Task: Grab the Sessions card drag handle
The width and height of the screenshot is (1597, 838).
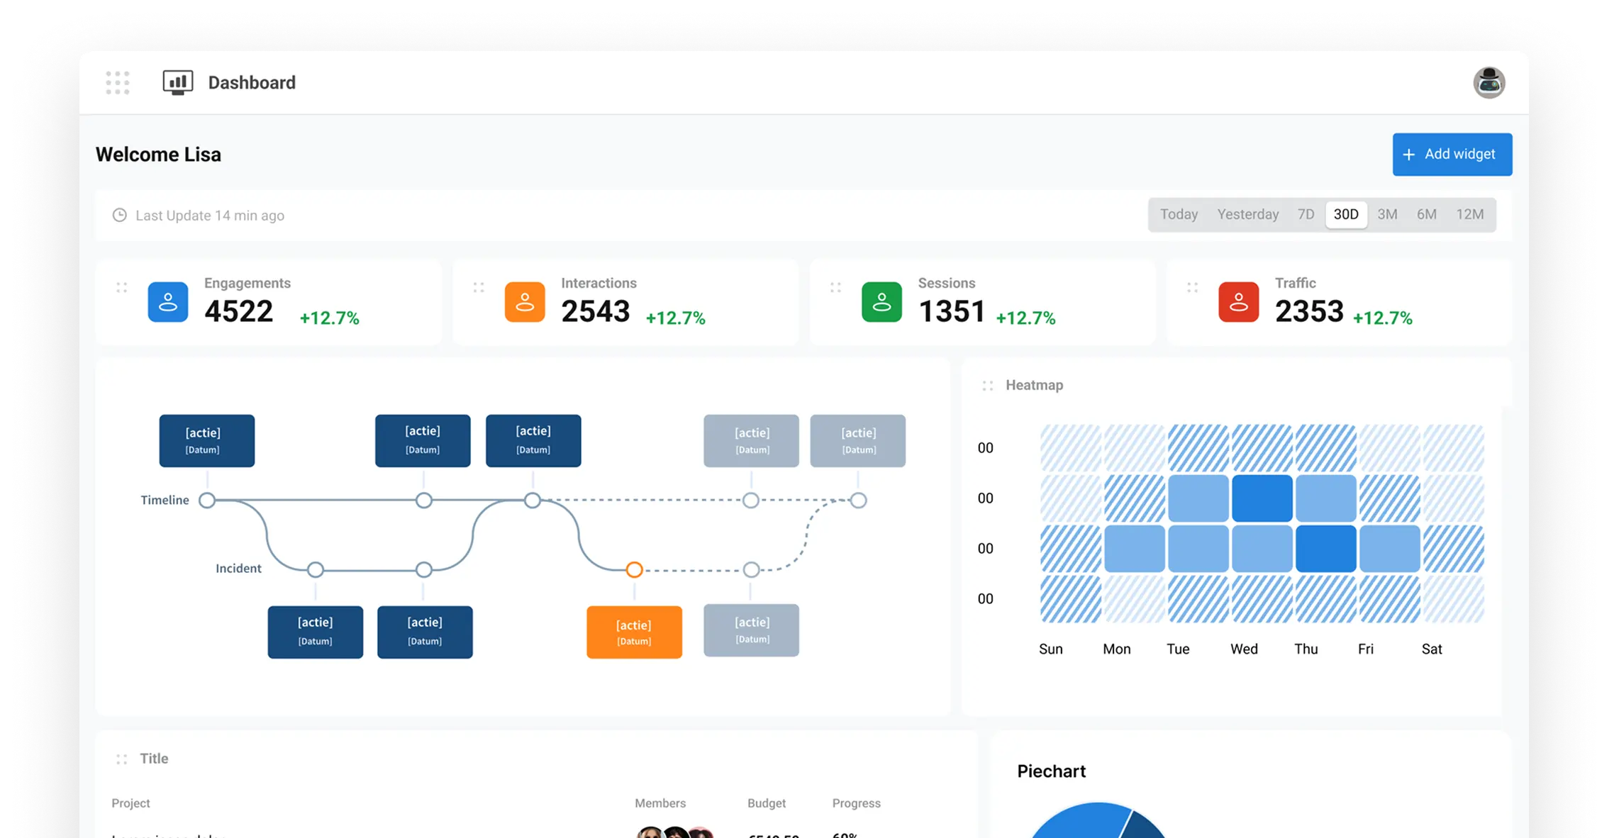Action: coord(835,288)
